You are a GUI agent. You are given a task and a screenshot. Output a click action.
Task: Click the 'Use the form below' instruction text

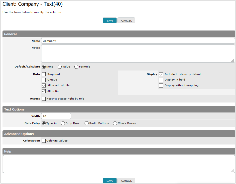(x=32, y=12)
